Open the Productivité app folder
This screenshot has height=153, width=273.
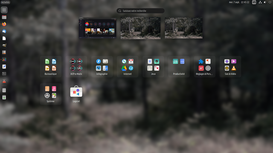click(179, 67)
